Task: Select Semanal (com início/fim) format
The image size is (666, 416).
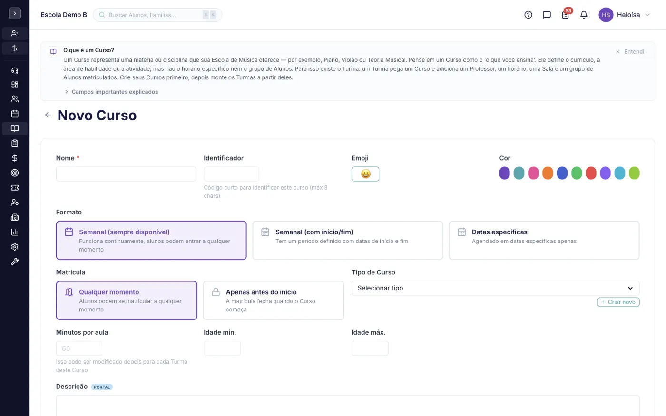Action: click(x=347, y=240)
